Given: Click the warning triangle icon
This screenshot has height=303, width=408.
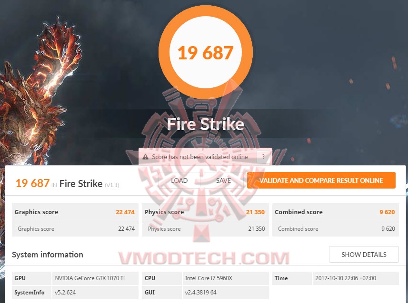Looking at the screenshot, I should pyautogui.click(x=146, y=157).
